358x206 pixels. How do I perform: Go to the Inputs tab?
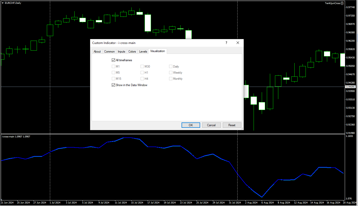pyautogui.click(x=121, y=52)
